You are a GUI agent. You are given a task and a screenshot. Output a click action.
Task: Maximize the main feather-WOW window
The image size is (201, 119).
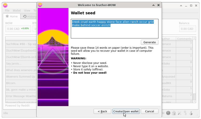191,6
